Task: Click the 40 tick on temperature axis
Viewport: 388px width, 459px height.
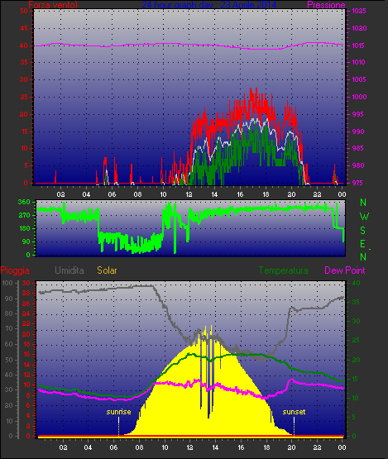Action: [x=356, y=283]
